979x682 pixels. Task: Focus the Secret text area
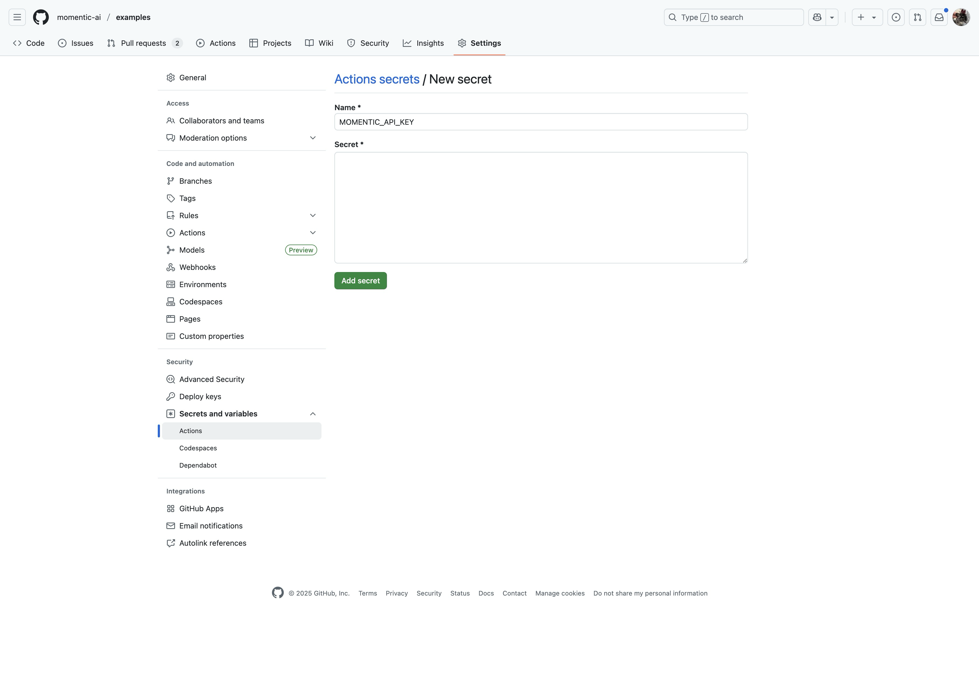point(541,208)
